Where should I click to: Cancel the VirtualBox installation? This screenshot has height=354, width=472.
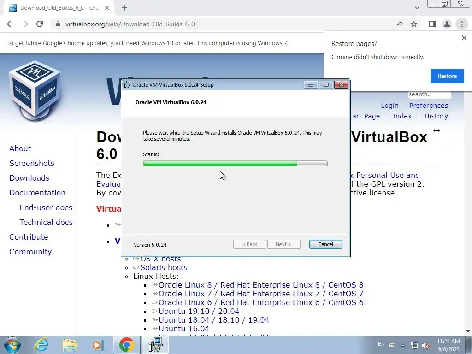tap(325, 244)
